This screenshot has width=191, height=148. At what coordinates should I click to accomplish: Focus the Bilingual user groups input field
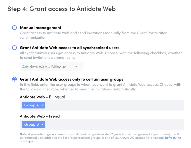click(113, 105)
